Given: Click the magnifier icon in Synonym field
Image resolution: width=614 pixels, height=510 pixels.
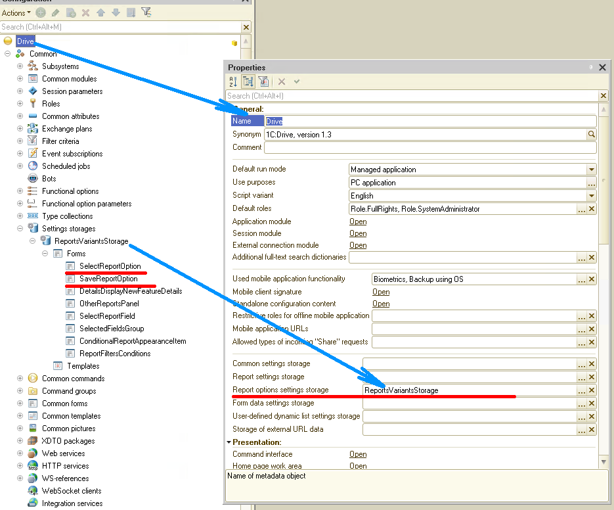Looking at the screenshot, I should click(x=591, y=134).
